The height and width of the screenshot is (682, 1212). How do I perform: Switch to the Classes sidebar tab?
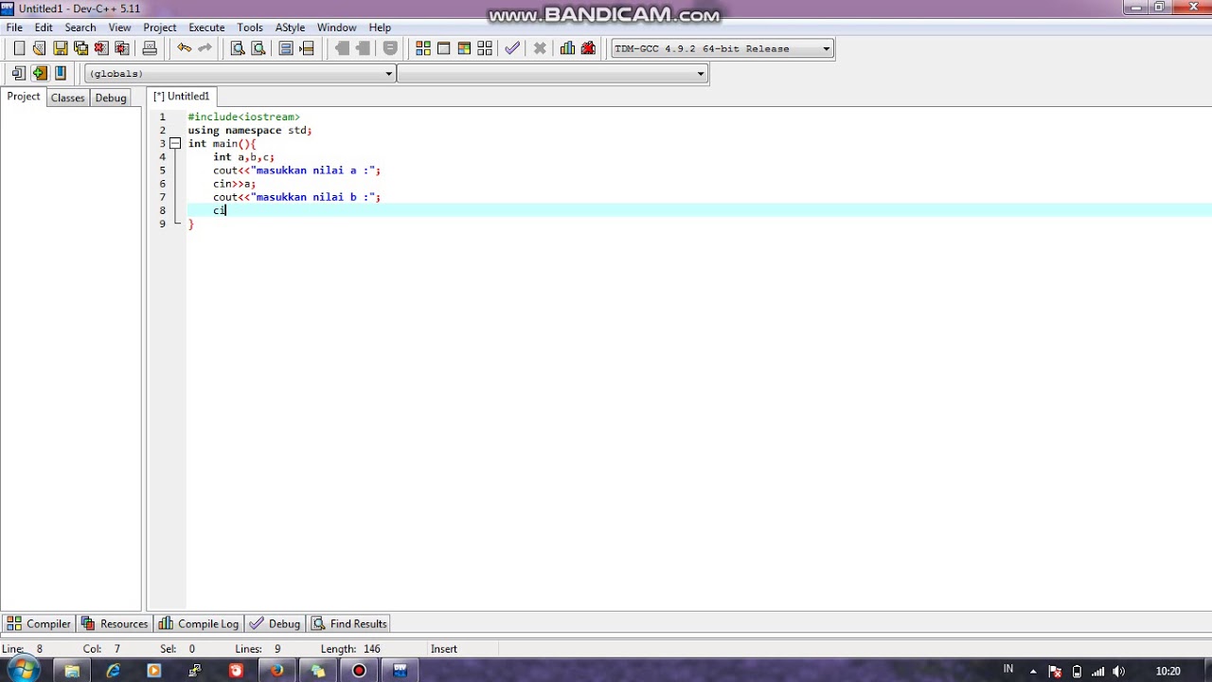click(68, 98)
